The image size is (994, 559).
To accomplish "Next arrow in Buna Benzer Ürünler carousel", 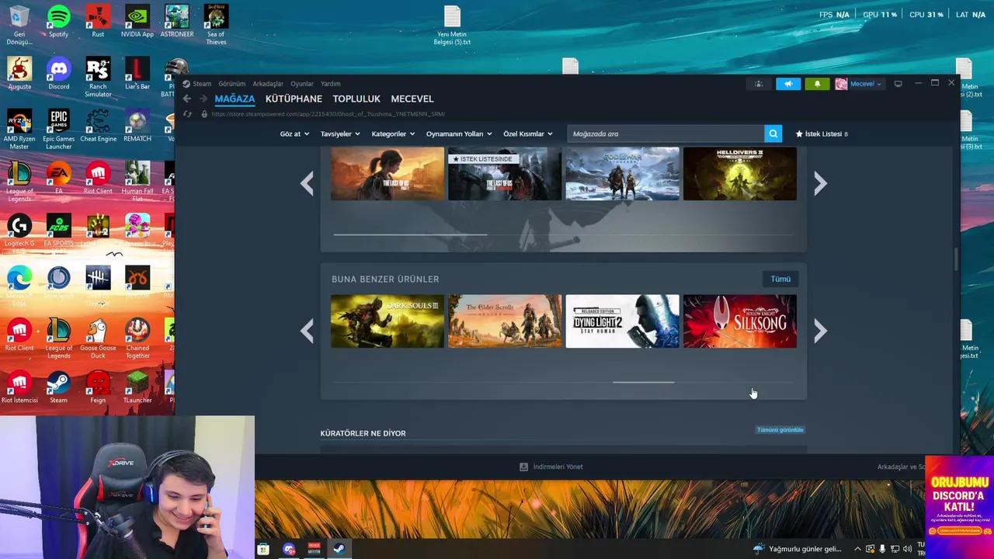I will click(820, 332).
